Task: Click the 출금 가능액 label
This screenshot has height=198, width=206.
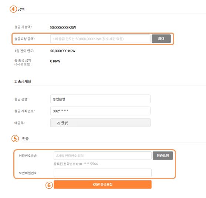Action: [x=23, y=27]
